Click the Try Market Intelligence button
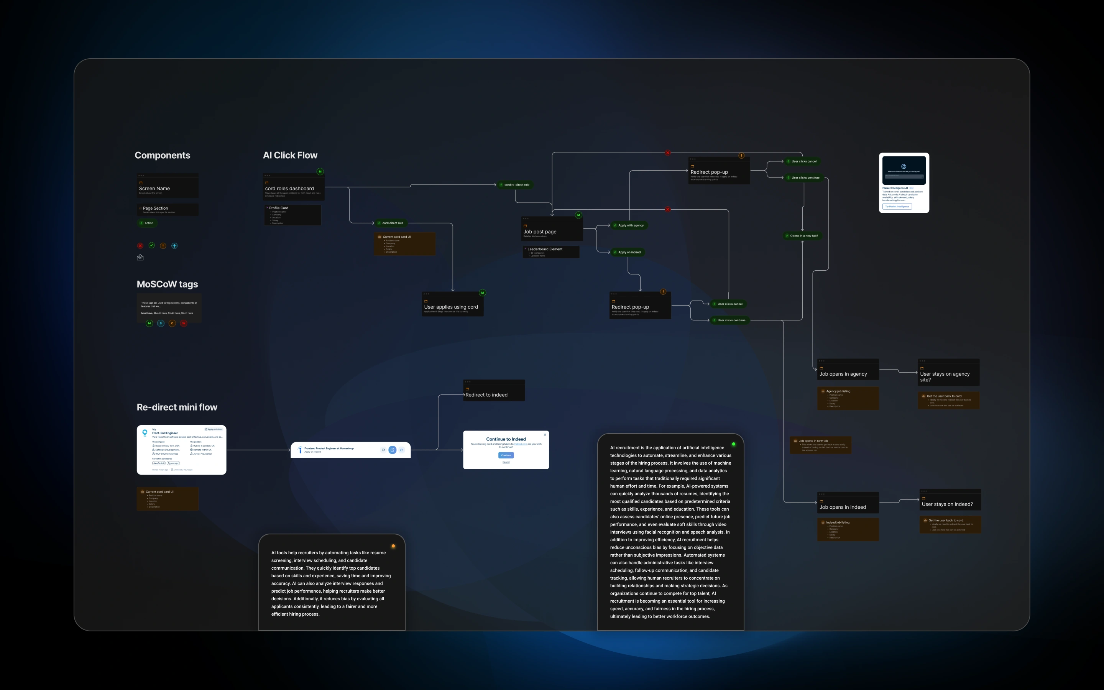Viewport: 1104px width, 690px height. [x=897, y=207]
